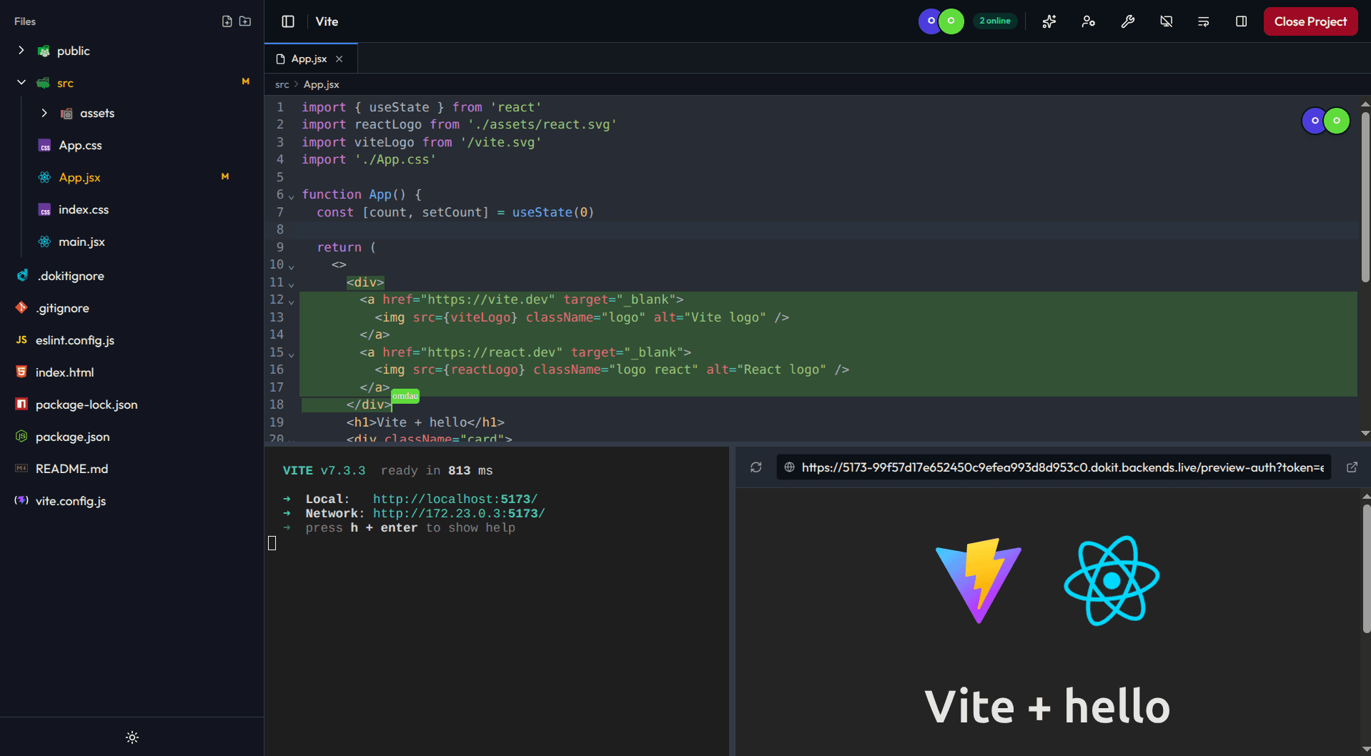Expand the assets folder chevron
1371x756 pixels.
click(x=44, y=113)
